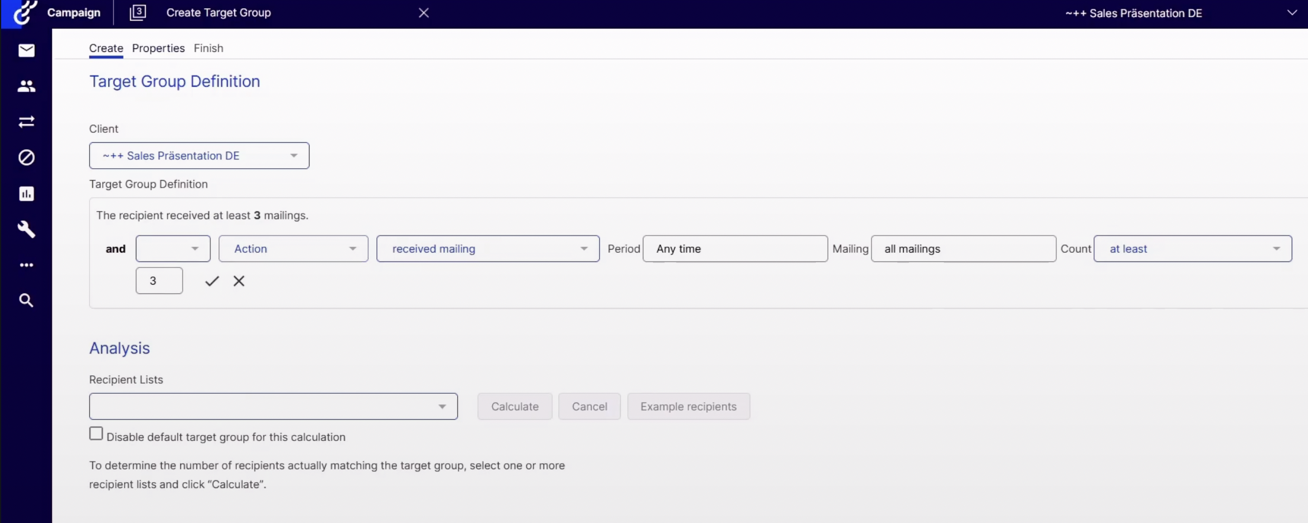Click the Calculate button

(x=515, y=406)
